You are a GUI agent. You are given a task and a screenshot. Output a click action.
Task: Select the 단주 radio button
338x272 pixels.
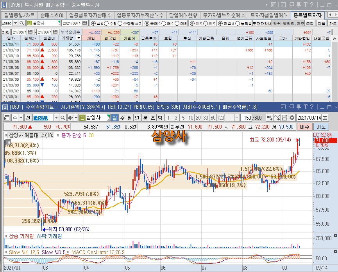pos(206,23)
